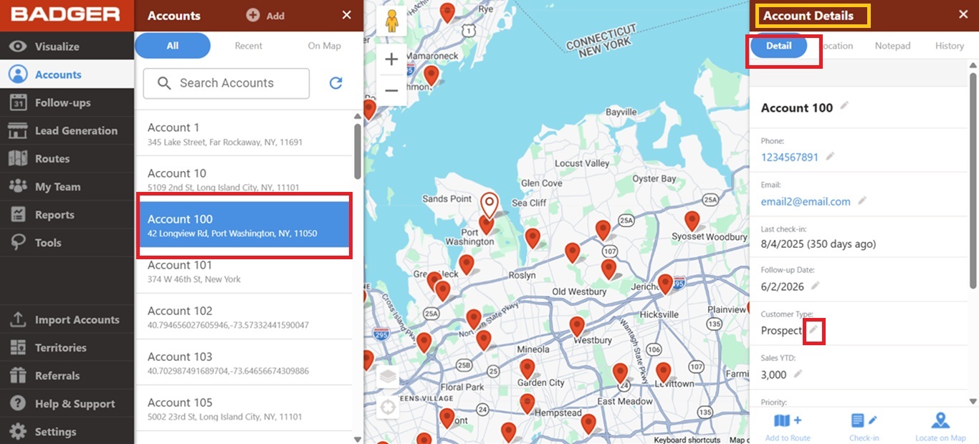
Task: Click the white selected pin near Port Washington
Action: pyautogui.click(x=489, y=205)
